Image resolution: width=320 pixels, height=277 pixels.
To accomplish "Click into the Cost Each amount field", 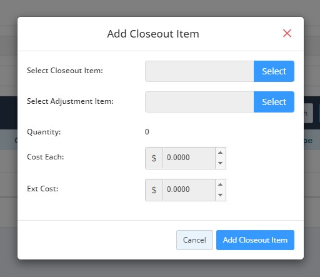I will pyautogui.click(x=189, y=158).
